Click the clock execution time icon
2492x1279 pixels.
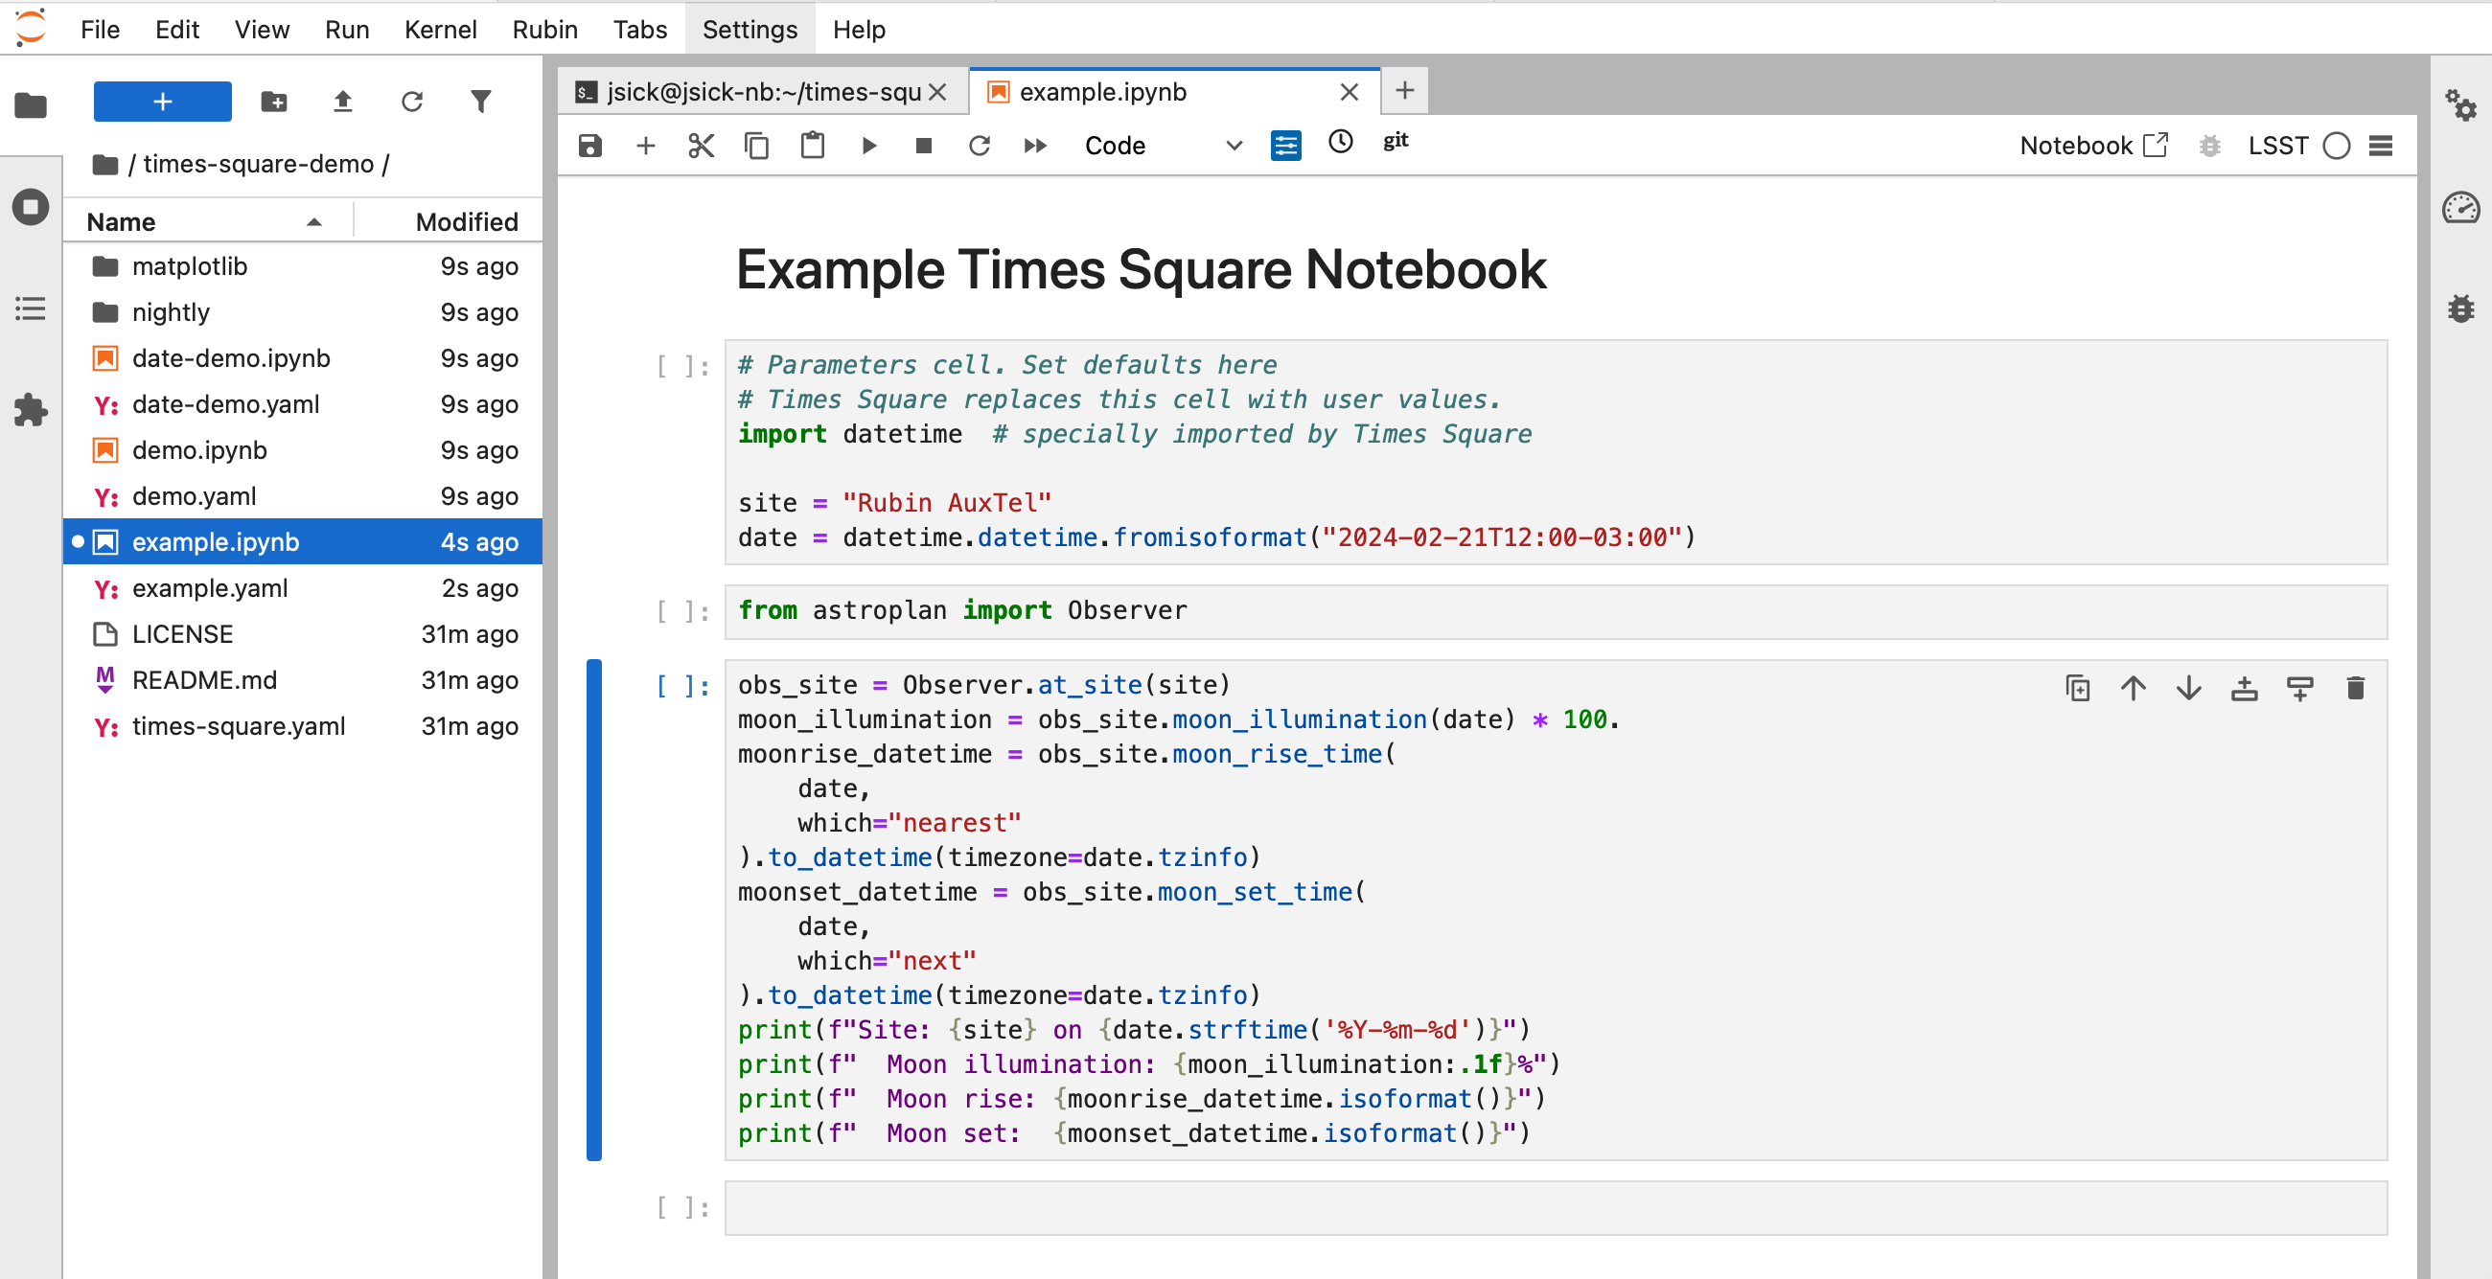[x=1341, y=142]
